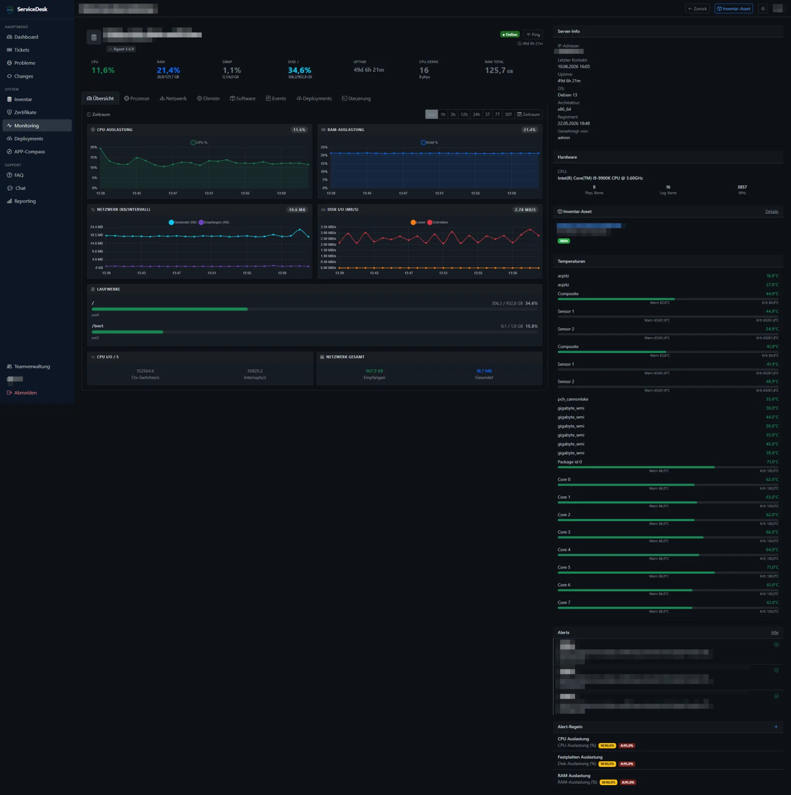Open custom Zeitraum date picker
Image resolution: width=791 pixels, height=795 pixels.
point(528,114)
